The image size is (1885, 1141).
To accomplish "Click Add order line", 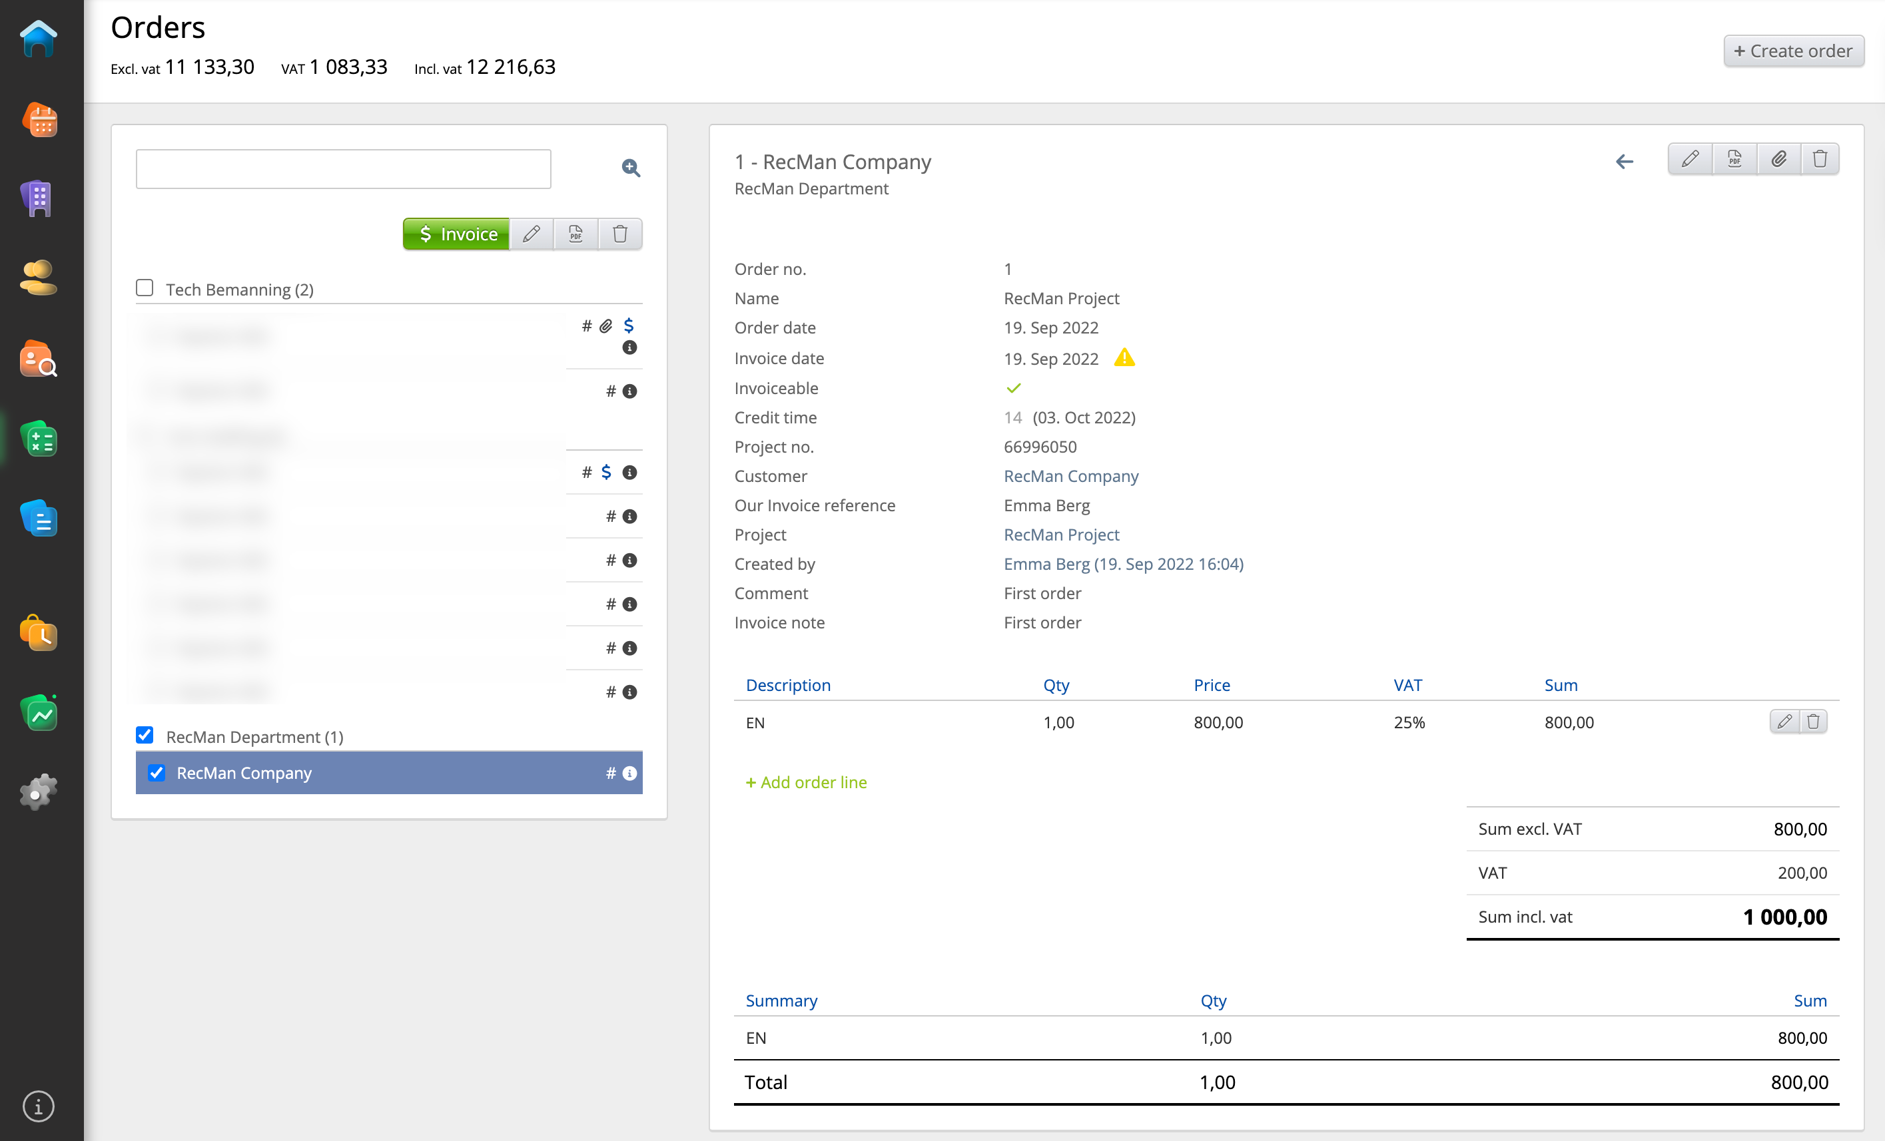I will pyautogui.click(x=807, y=782).
